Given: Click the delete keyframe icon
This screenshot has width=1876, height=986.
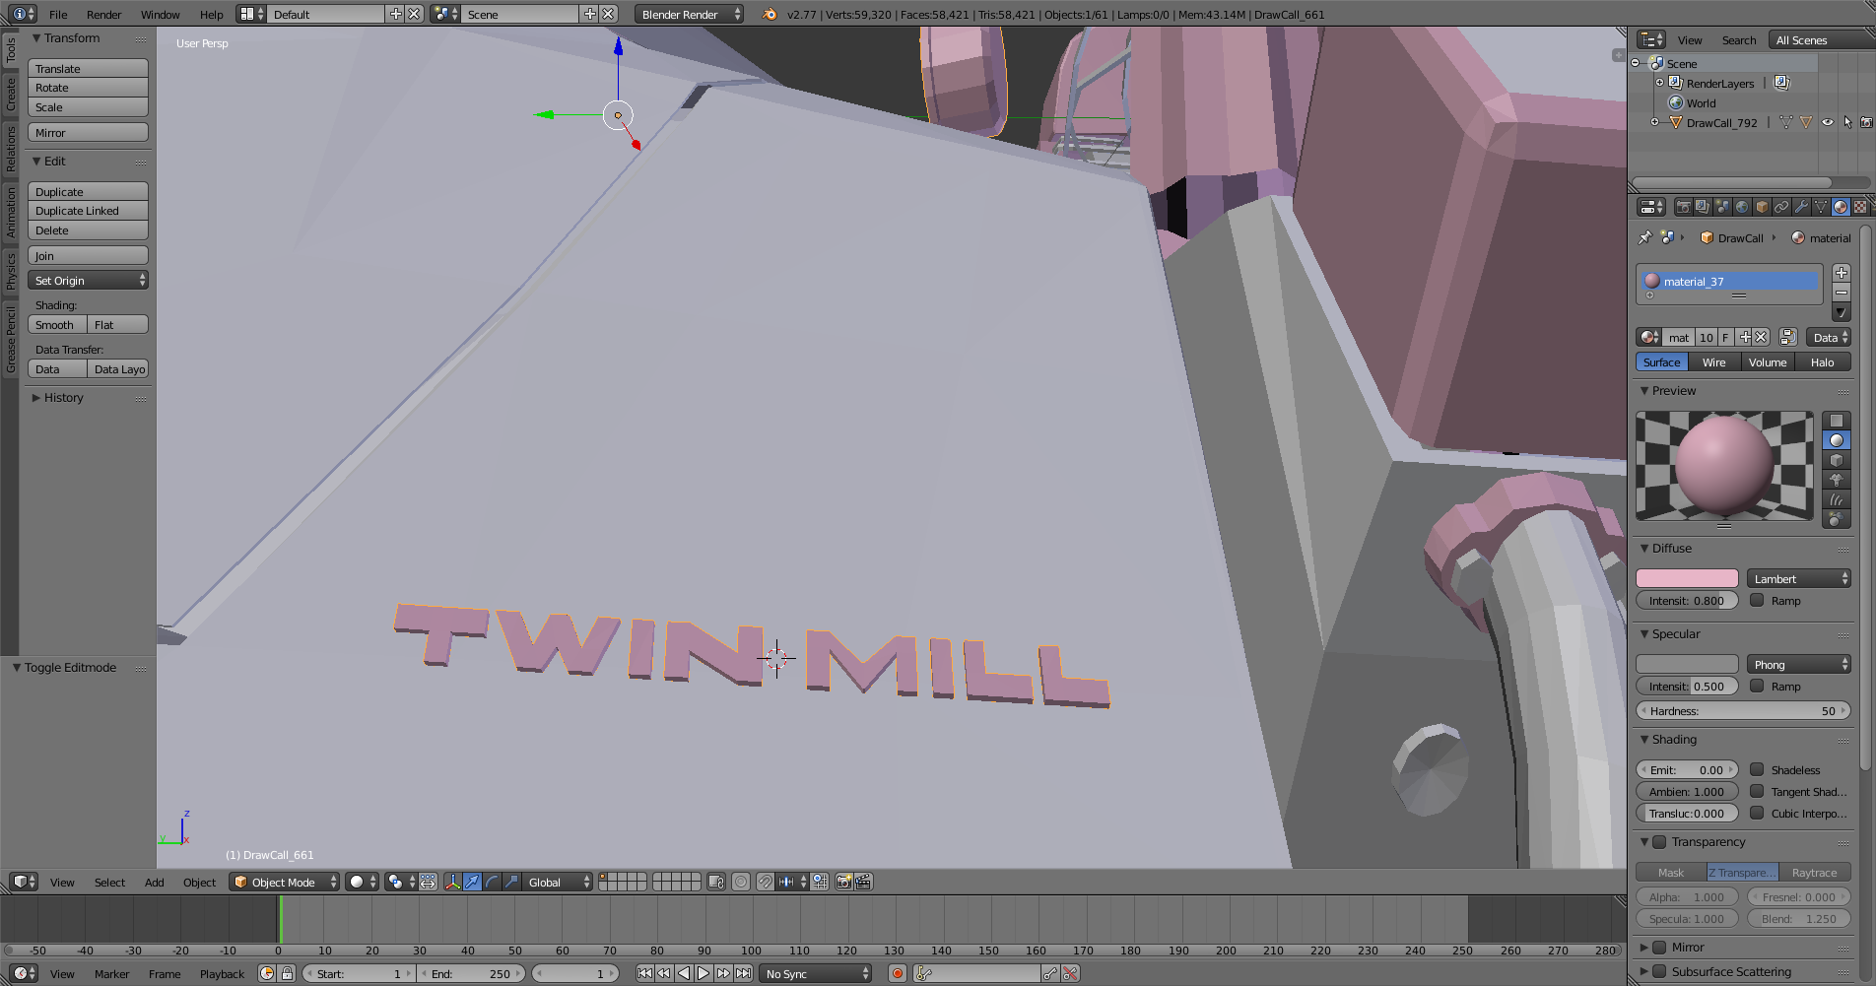Looking at the screenshot, I should [x=1070, y=973].
